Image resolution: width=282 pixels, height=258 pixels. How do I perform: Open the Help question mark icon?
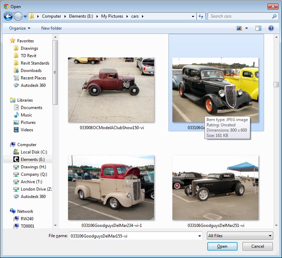[271, 28]
